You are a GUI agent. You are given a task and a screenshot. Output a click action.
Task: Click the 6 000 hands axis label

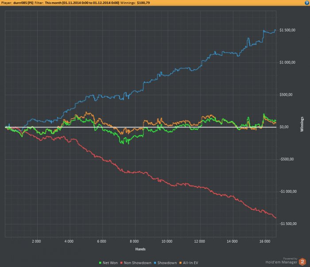tap(101, 241)
